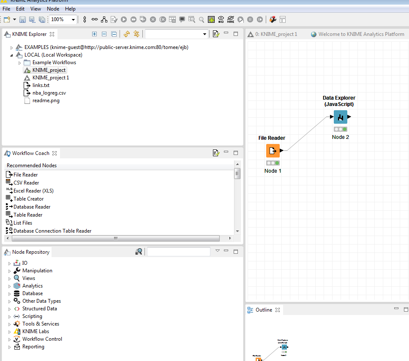Select the 0: KNIME_project1 editor tab
Screen dimensions: 409x361
point(273,34)
